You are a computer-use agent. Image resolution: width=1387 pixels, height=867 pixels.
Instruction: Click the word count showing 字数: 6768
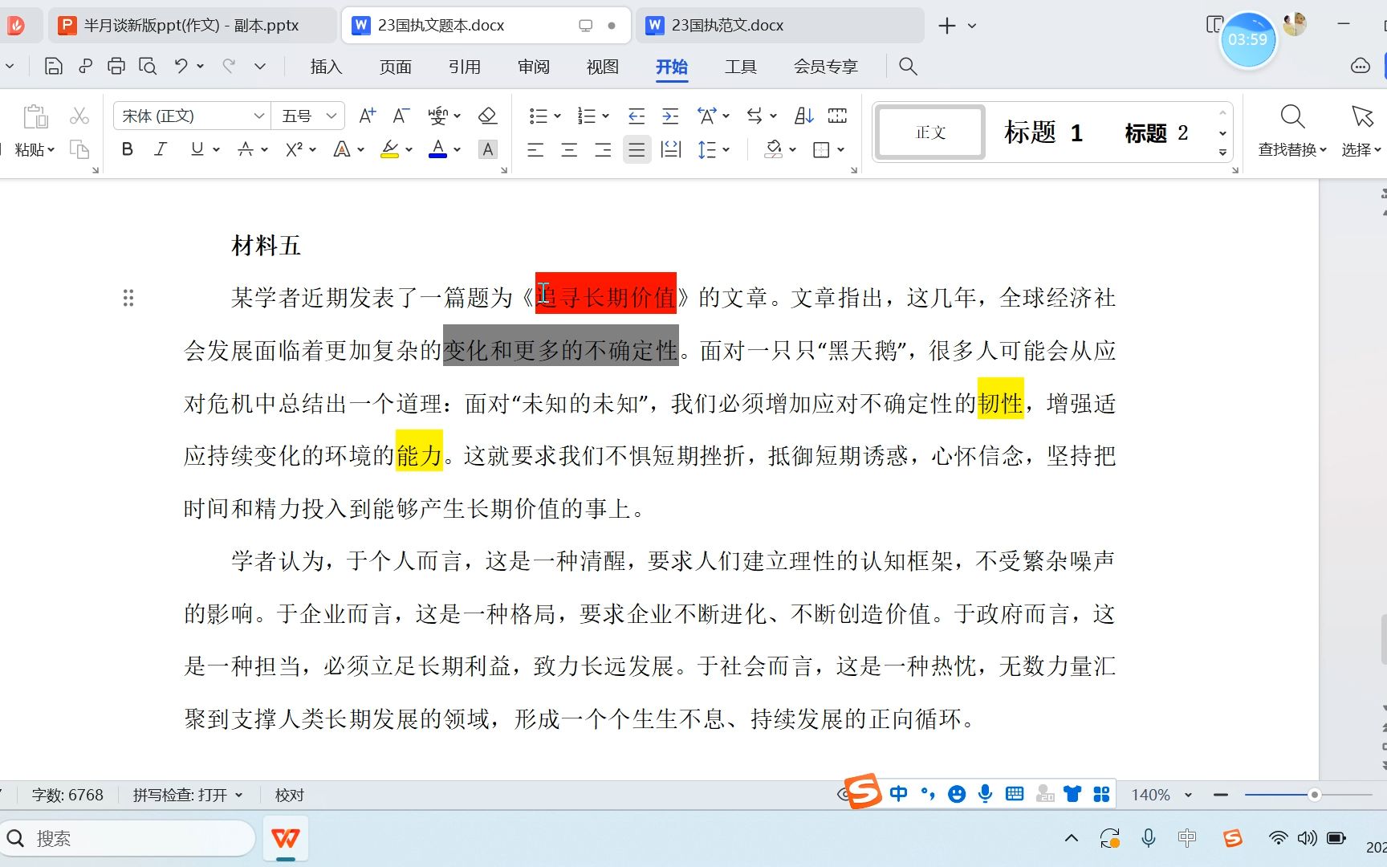[x=68, y=795]
